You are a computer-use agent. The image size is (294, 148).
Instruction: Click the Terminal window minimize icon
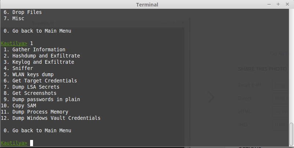(x=269, y=4)
